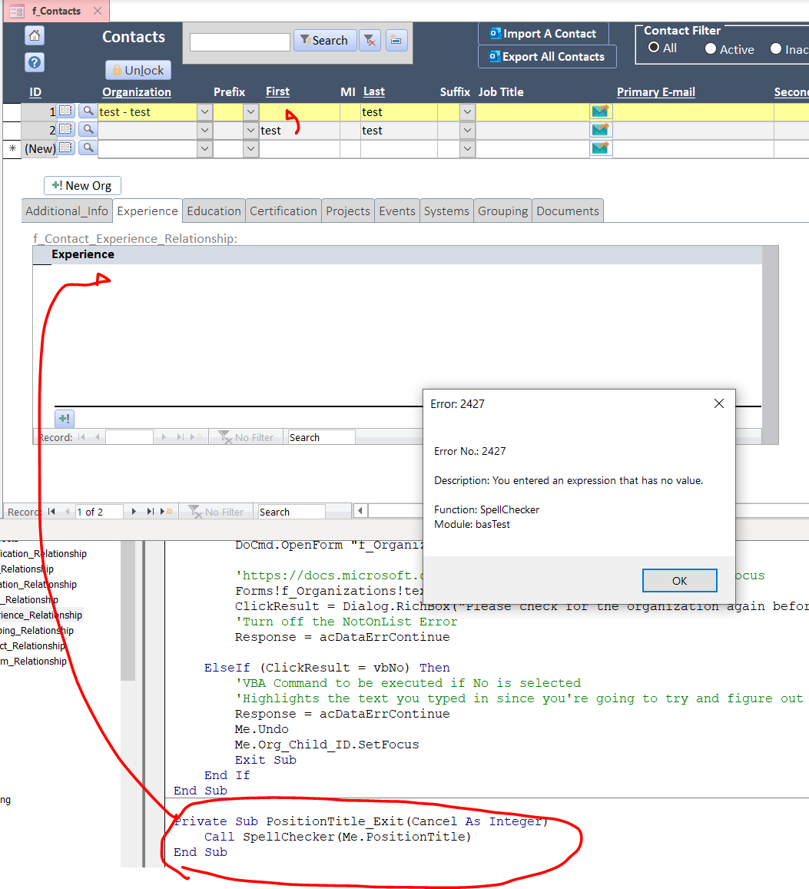Switch to the Grouping tab
Screen dimensions: 809x889
click(x=503, y=211)
